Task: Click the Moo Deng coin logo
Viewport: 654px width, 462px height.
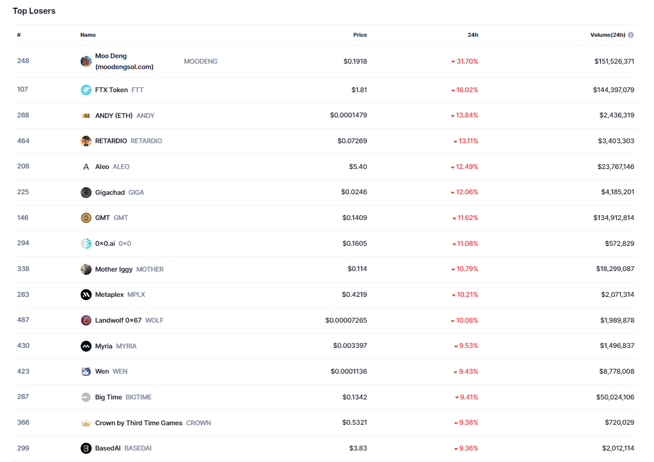Action: [x=86, y=61]
